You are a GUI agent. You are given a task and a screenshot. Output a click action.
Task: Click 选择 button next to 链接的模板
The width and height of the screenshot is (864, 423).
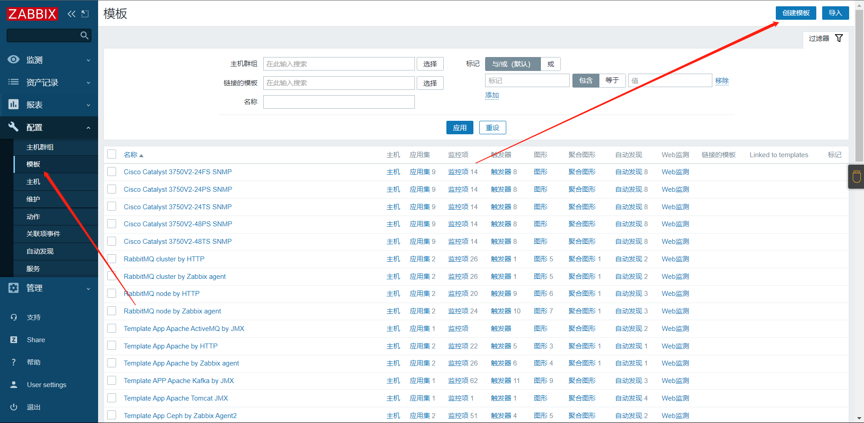[430, 83]
